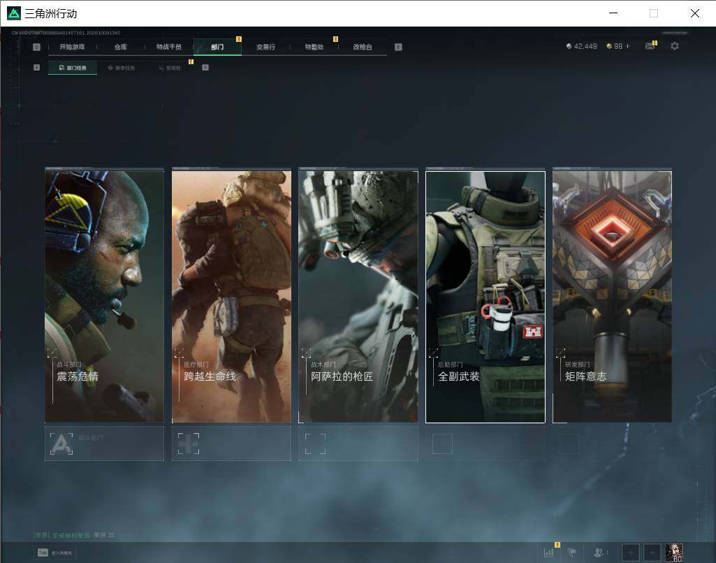This screenshot has width=716, height=563.
Task: Click the key icon at right end of sub-tabs
Action: pos(205,68)
